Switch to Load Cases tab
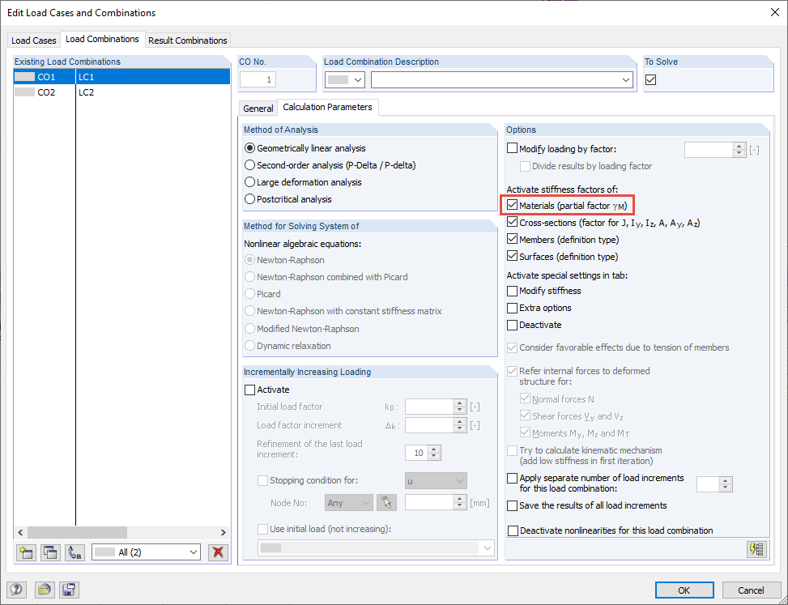Viewport: 788px width, 605px height. (34, 40)
